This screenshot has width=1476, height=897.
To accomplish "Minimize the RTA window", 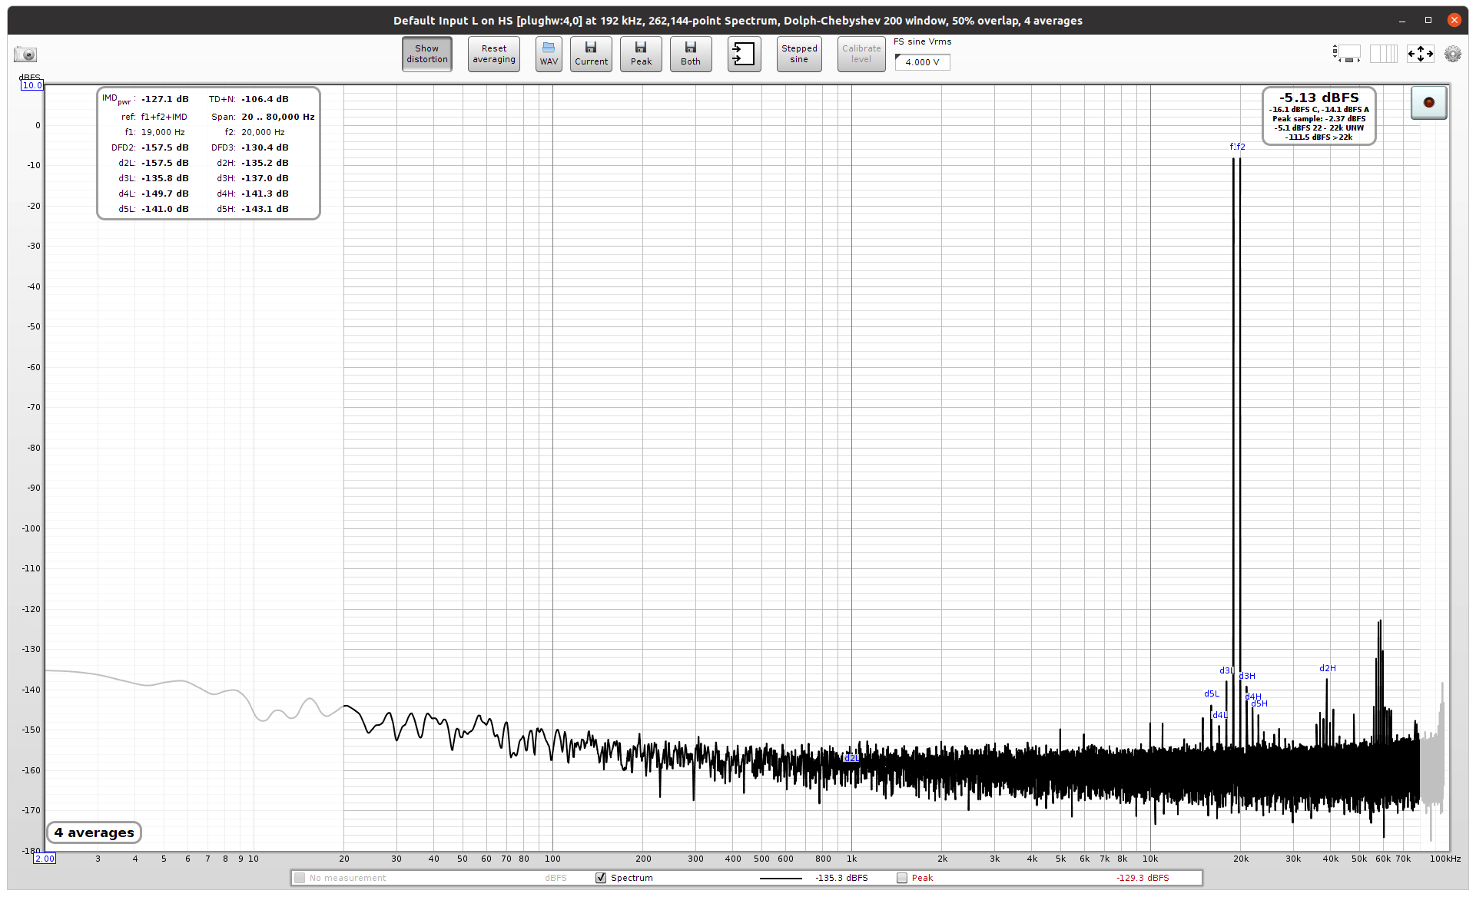I will pyautogui.click(x=1402, y=20).
